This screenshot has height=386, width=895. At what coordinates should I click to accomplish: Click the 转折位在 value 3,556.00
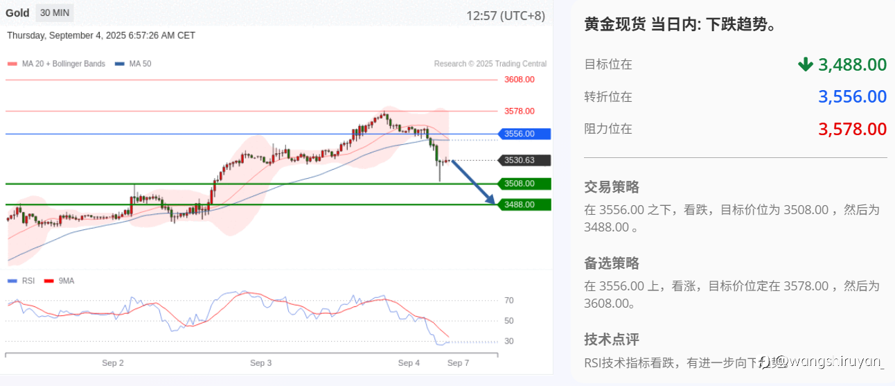[853, 97]
